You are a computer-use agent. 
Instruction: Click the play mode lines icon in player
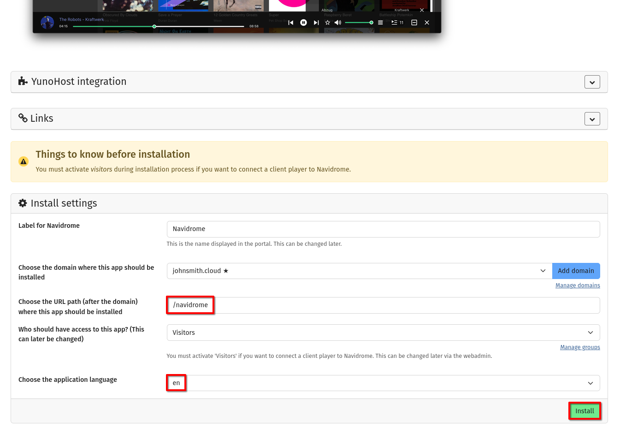[x=380, y=23]
